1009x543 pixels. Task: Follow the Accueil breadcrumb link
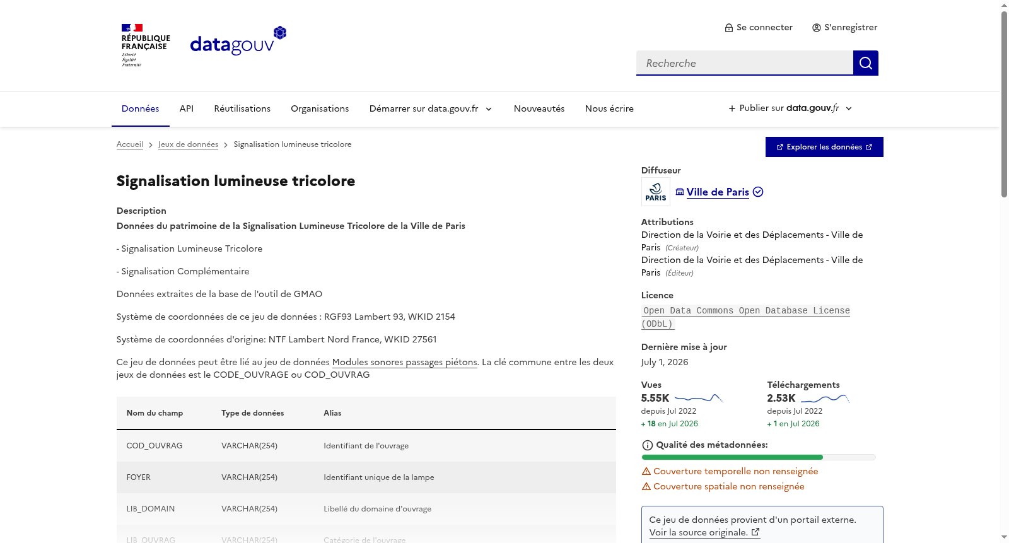(x=130, y=144)
